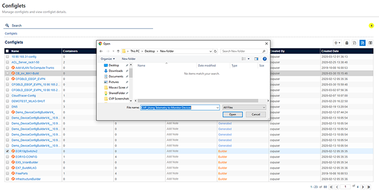Check the EOR1G-CONFIG row checkbox
The height and width of the screenshot is (190, 379).
[x=7, y=157]
